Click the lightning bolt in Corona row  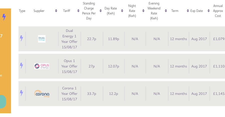[21, 93]
